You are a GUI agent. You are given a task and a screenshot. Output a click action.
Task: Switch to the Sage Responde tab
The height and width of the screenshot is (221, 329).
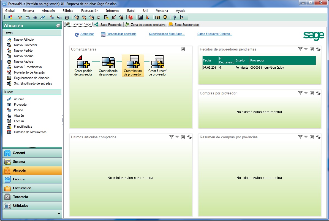(x=108, y=24)
